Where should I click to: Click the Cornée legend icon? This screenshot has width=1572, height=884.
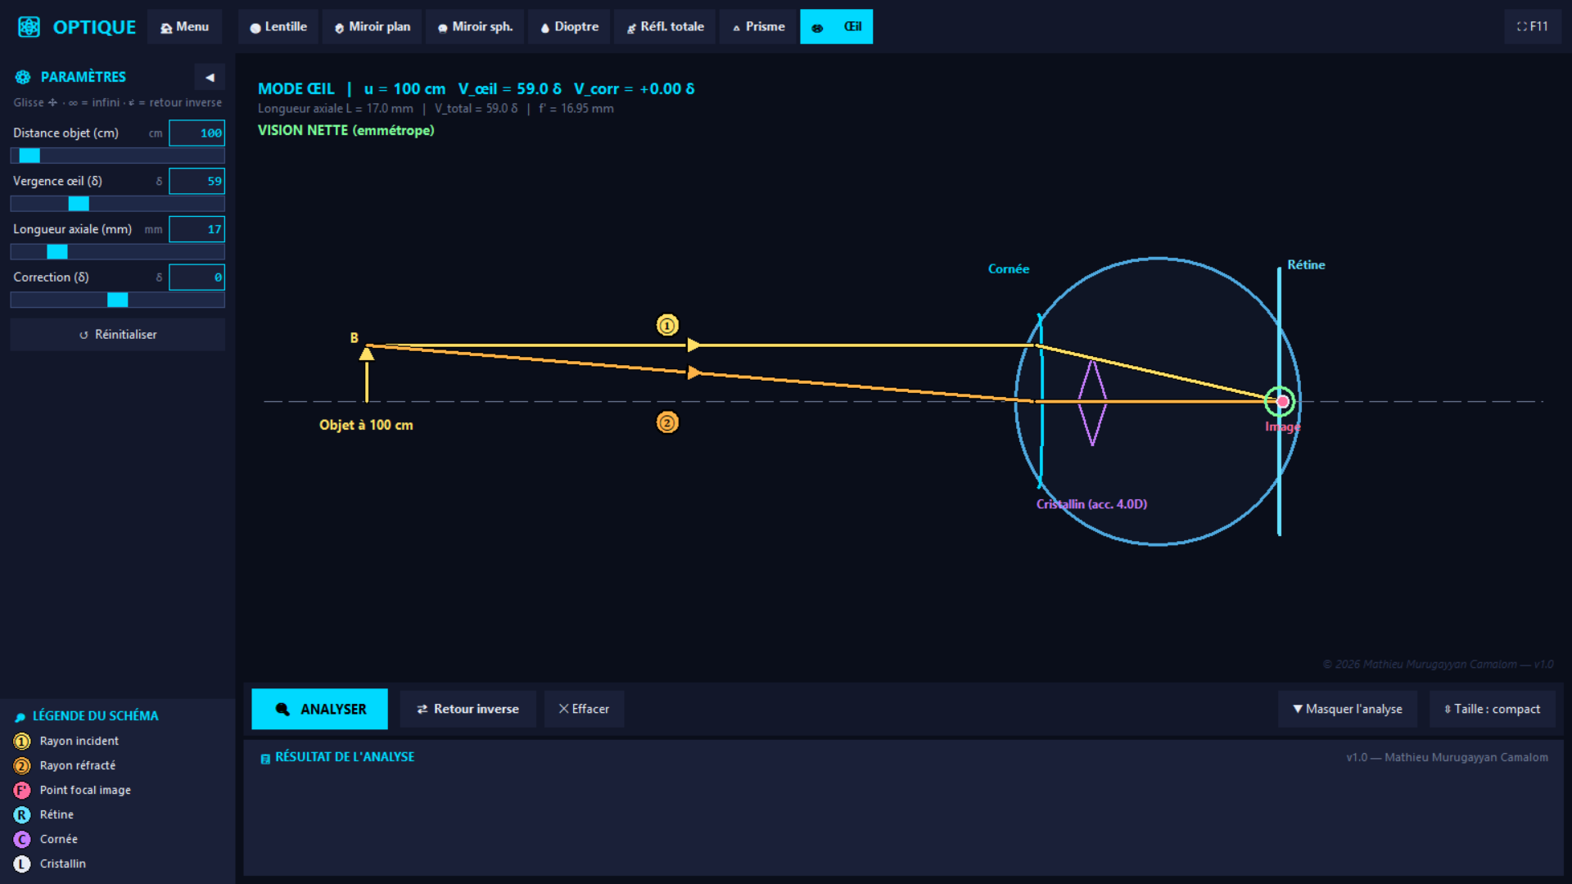pyautogui.click(x=22, y=840)
